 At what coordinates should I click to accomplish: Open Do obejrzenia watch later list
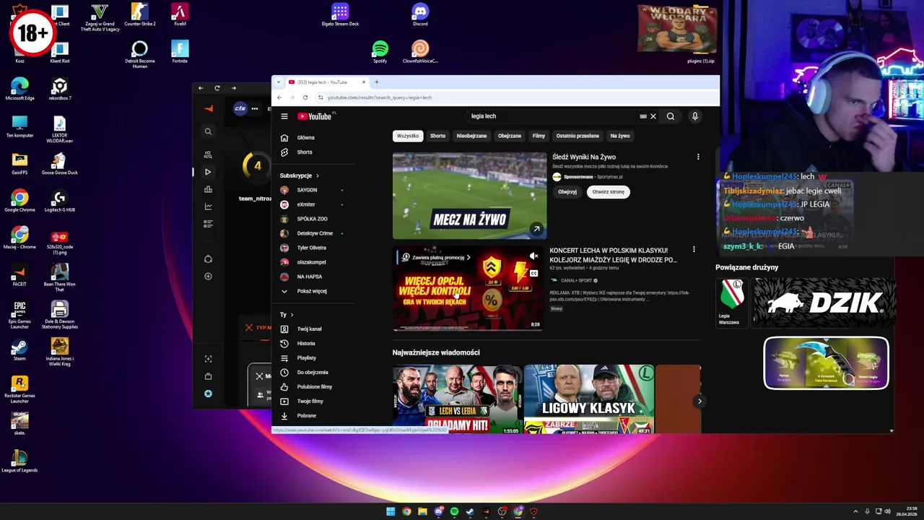(313, 372)
